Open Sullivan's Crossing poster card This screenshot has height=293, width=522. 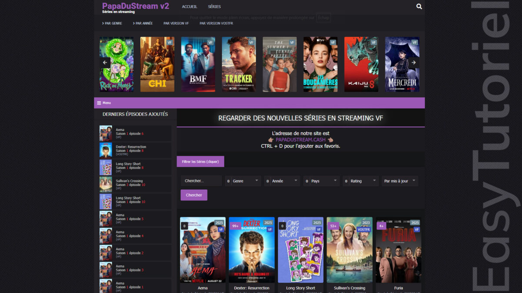350,250
